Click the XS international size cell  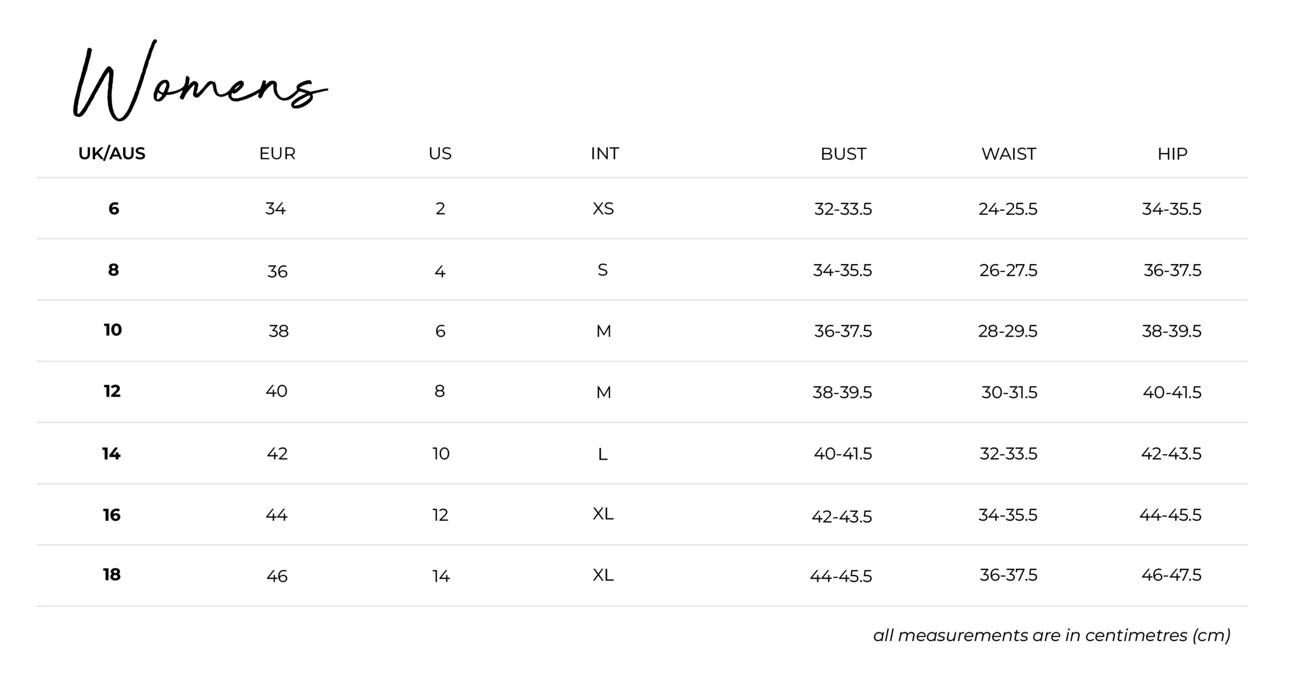[x=603, y=209]
